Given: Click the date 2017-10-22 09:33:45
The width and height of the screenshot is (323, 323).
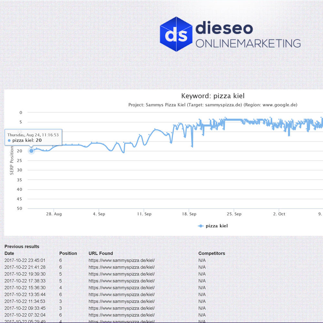Looking at the screenshot, I should click(25, 308).
